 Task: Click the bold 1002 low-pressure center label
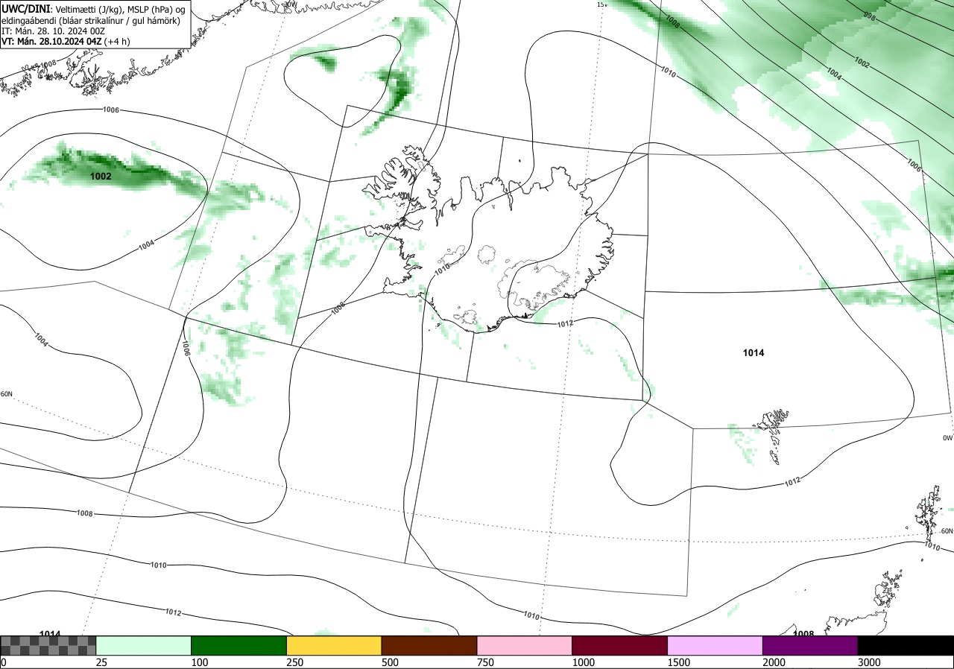coord(101,177)
